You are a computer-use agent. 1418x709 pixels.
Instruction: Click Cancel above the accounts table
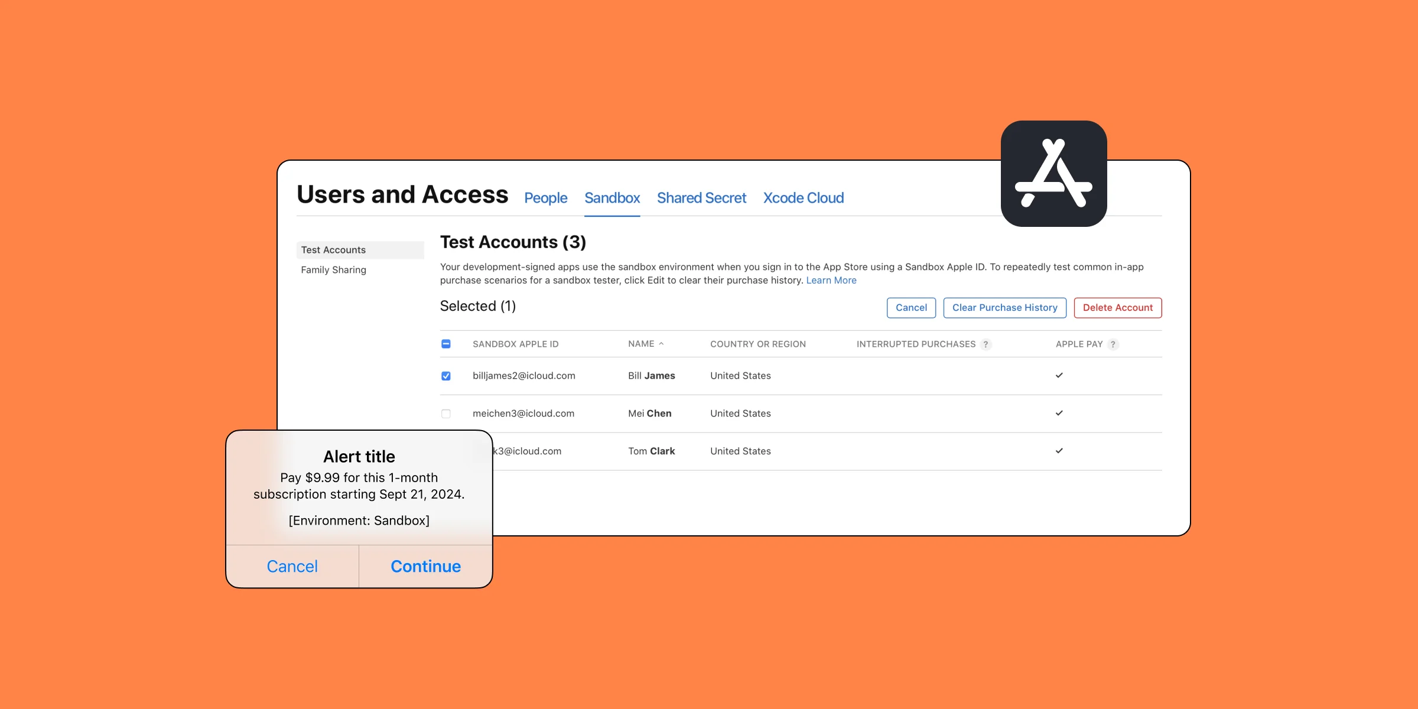click(911, 307)
